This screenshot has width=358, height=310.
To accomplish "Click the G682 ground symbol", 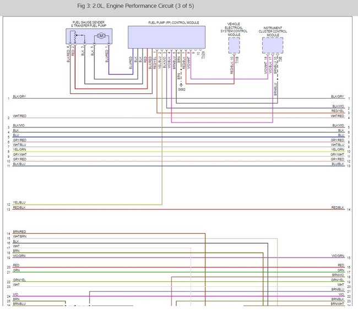I will coord(181,85).
